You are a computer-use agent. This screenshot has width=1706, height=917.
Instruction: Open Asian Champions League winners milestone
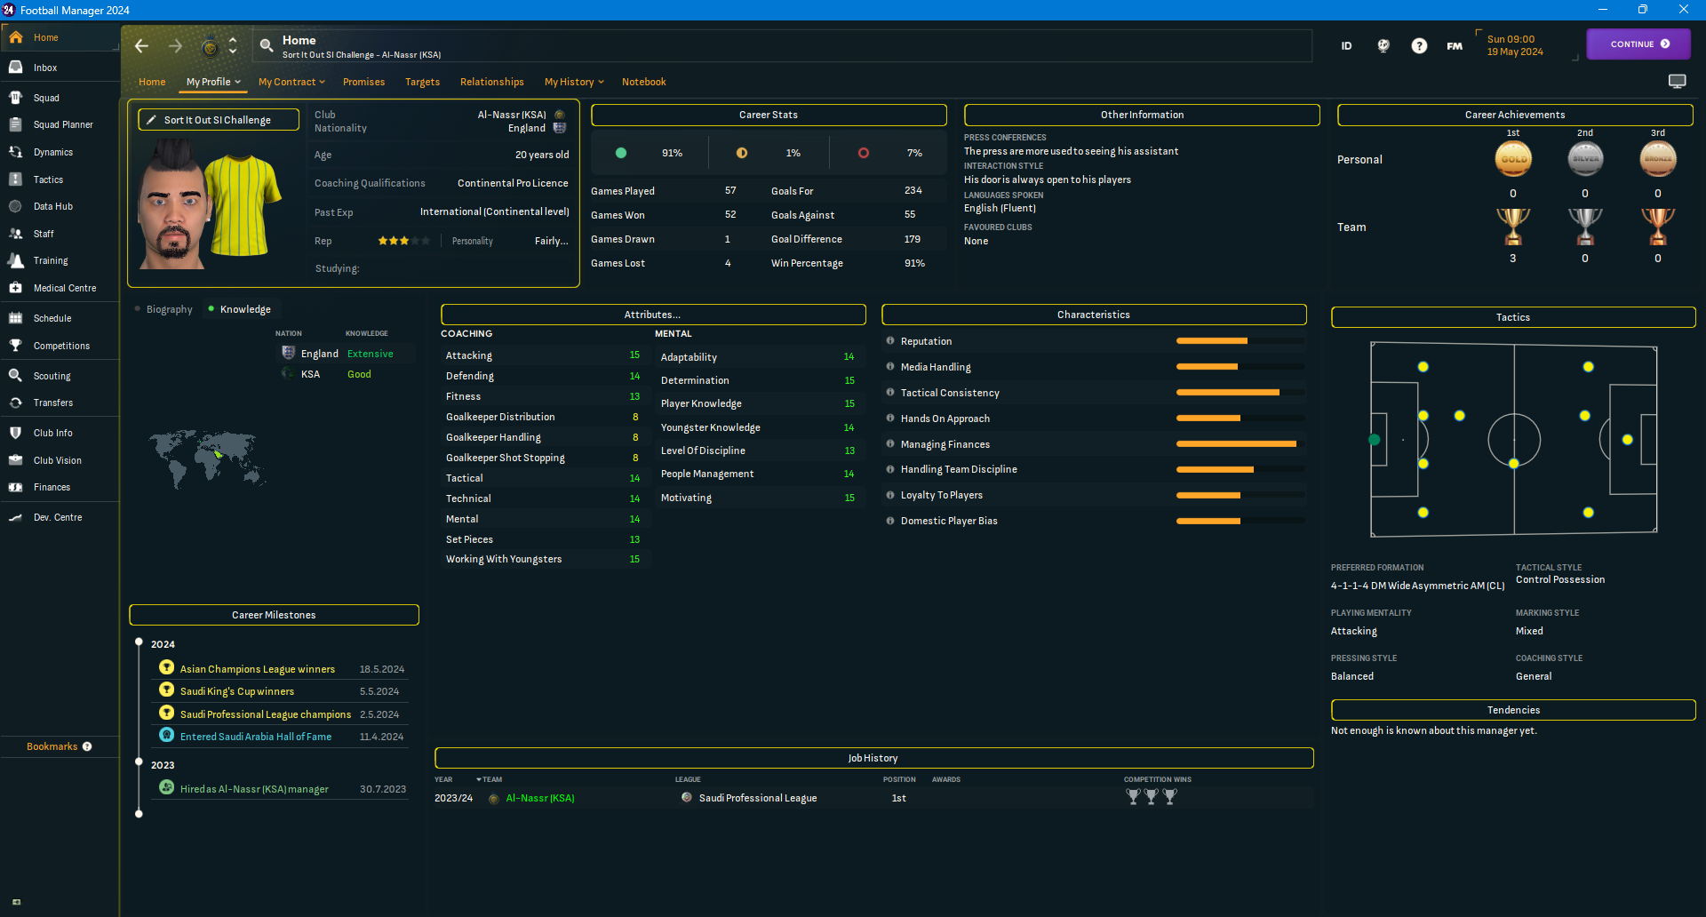click(x=258, y=670)
